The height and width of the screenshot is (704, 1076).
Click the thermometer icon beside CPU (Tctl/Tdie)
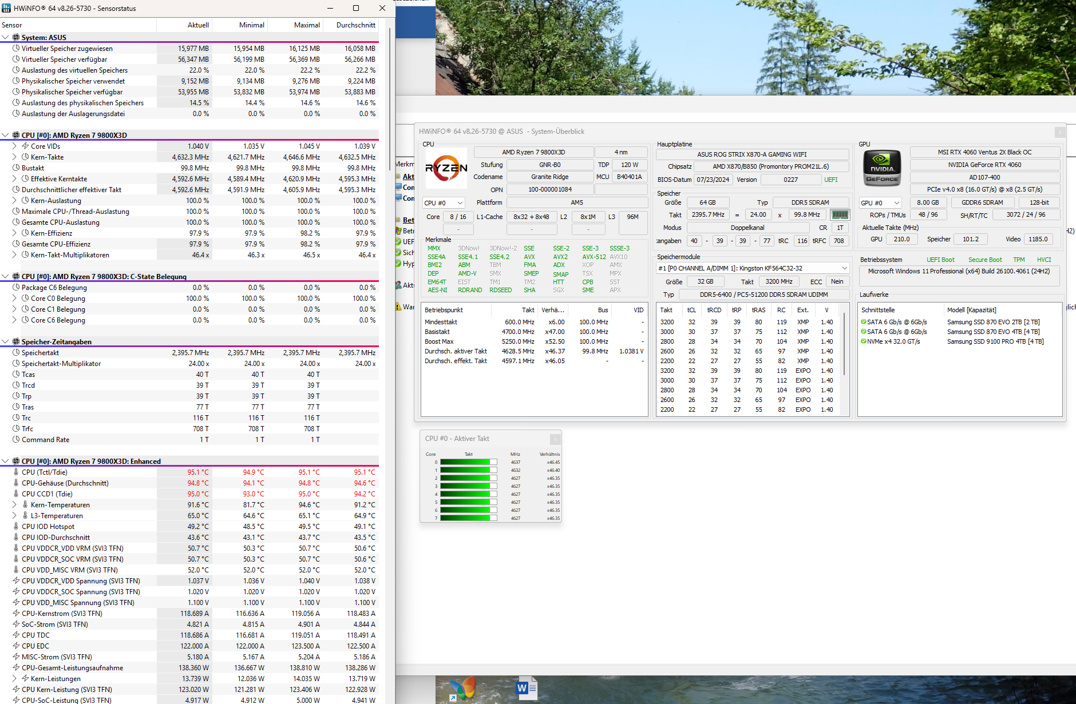[17, 472]
